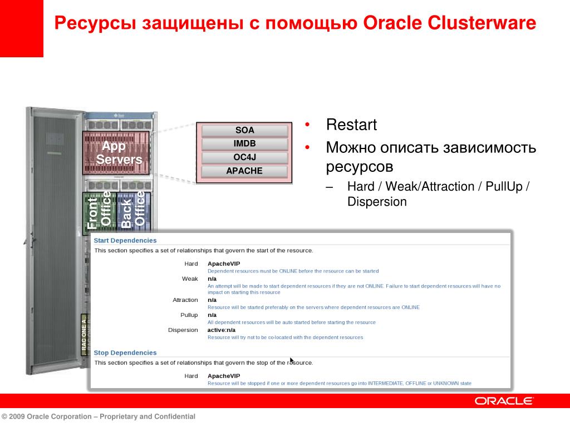This screenshot has height=427, width=570.
Task: Click 'Можно описать зависимость ресурсов' bullet
Action: 431,157
